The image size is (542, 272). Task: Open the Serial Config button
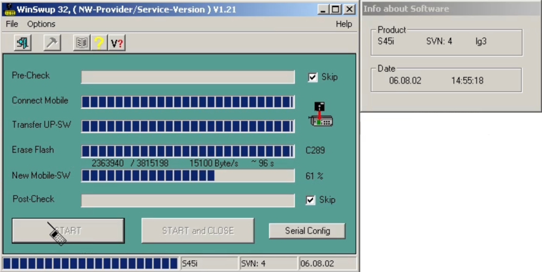[x=307, y=231]
